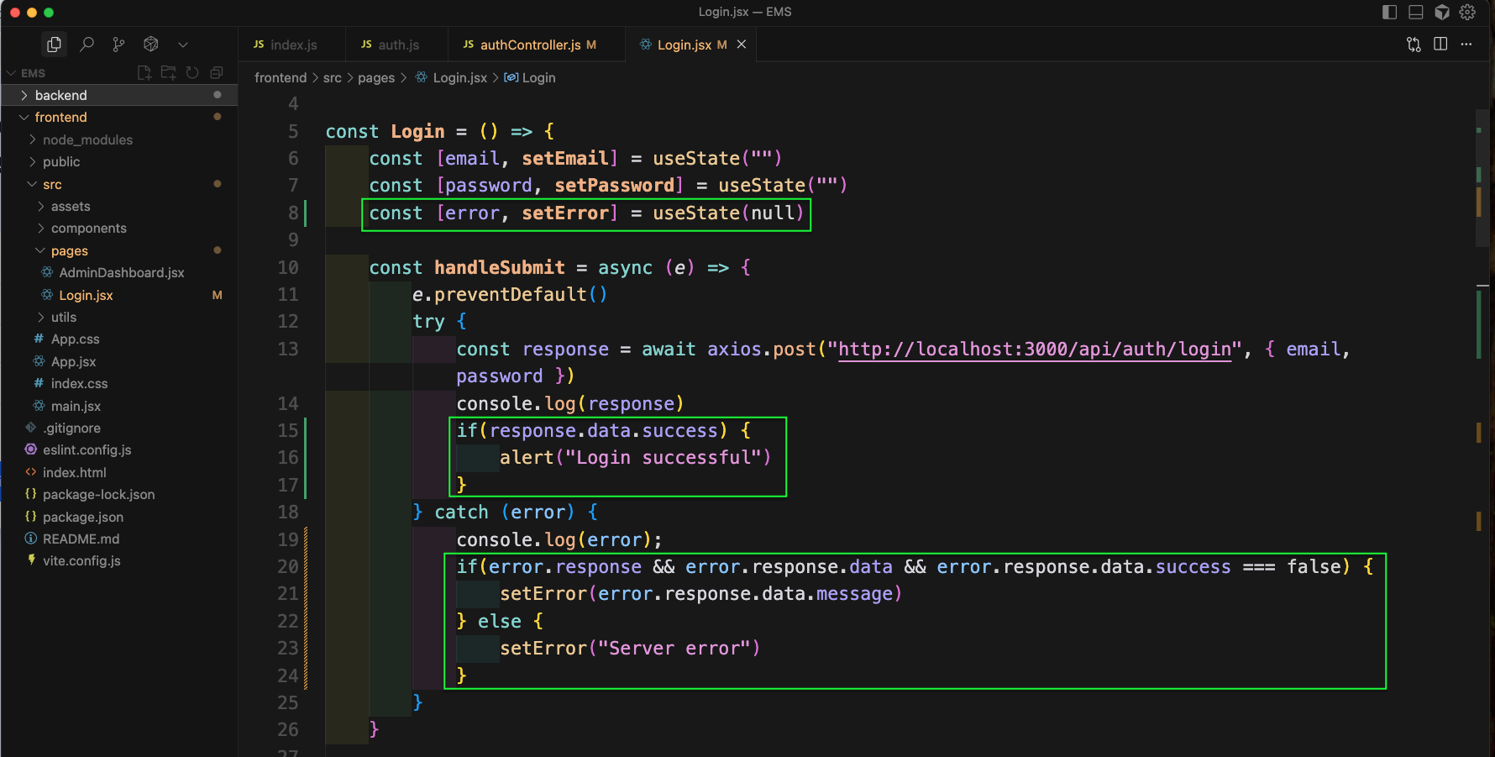Open AdminDashboard.jsx from the file tree
1495x757 pixels.
[121, 272]
